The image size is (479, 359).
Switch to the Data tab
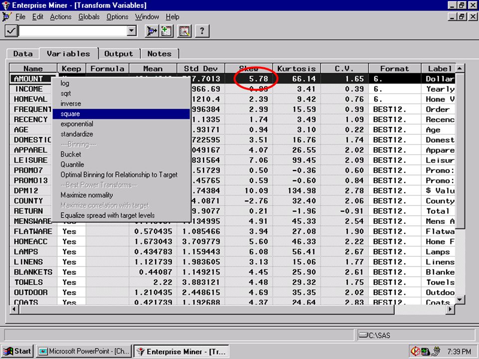point(23,54)
